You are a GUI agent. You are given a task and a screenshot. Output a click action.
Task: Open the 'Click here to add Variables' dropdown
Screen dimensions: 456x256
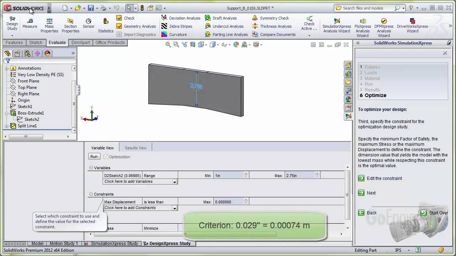[175, 182]
